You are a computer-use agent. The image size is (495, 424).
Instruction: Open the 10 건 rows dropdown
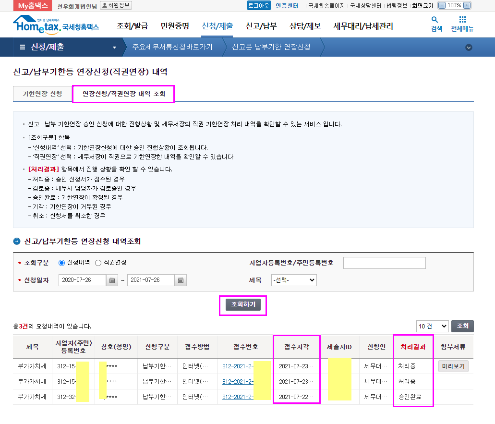pos(432,326)
